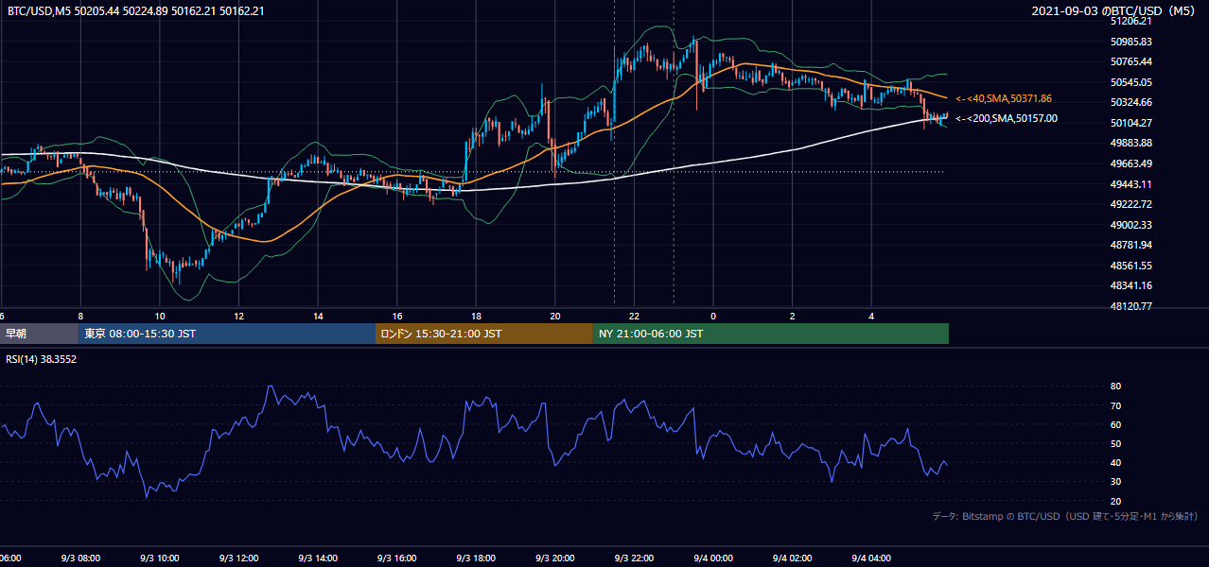Click the 9/3 20:00 bottom time label

pos(555,559)
